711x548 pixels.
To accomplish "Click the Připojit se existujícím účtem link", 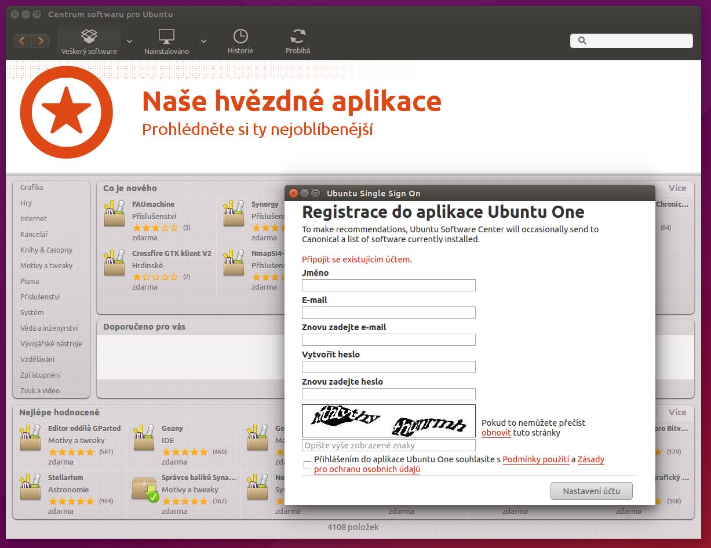I will click(357, 260).
